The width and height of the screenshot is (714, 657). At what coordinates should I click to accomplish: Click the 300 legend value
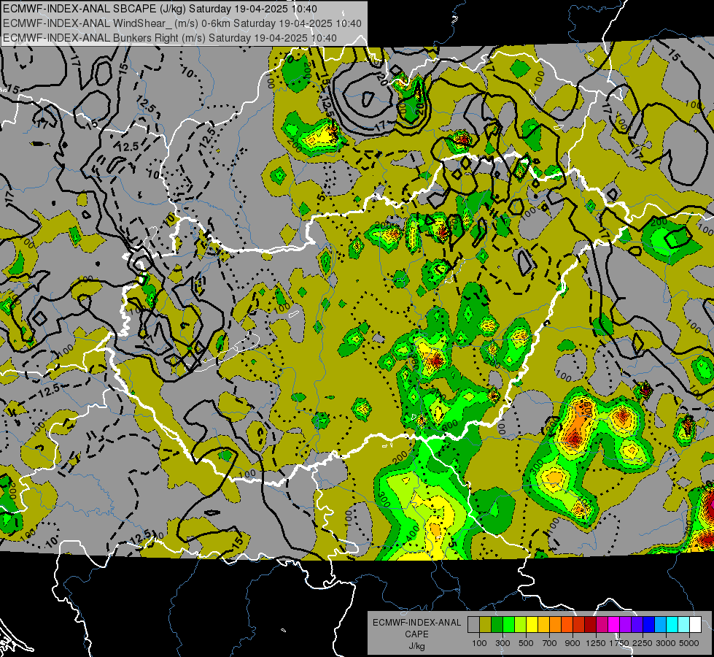coord(502,643)
